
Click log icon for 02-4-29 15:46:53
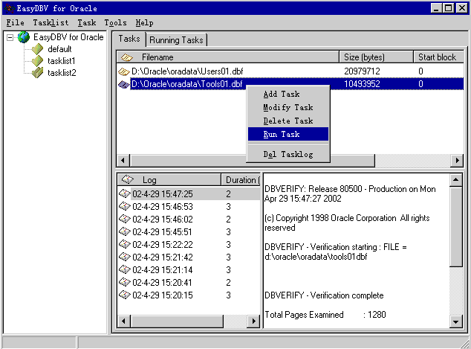124,206
